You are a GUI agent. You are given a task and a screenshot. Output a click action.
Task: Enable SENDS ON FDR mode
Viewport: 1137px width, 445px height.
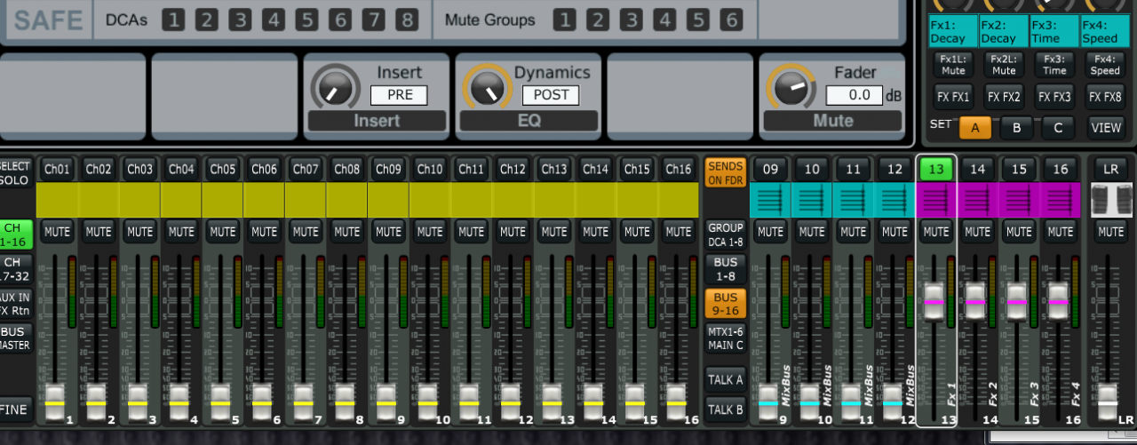(726, 172)
